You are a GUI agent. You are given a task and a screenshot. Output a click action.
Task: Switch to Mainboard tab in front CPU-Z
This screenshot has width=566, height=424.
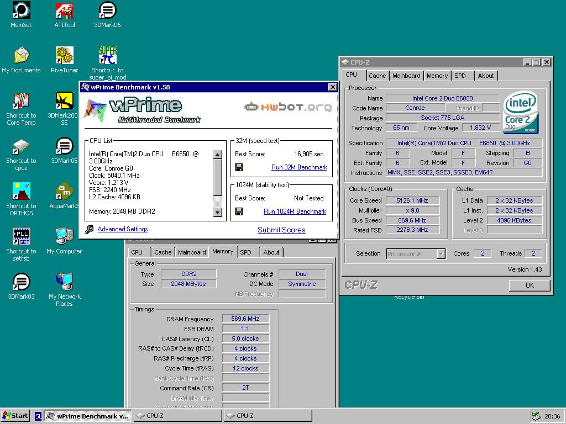[406, 76]
